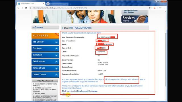The image size is (182, 102).
Task: Click the page vertical scrollbar
Action: pos(166,59)
